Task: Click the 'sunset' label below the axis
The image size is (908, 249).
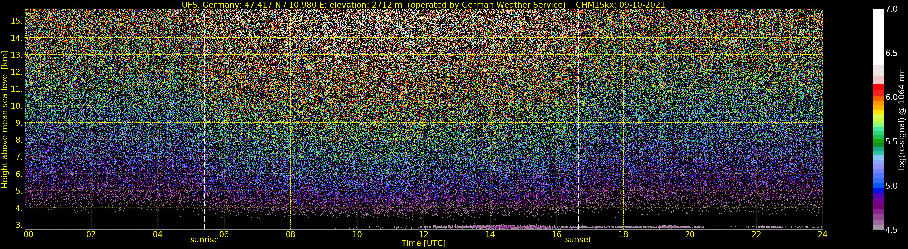Action: click(x=578, y=240)
